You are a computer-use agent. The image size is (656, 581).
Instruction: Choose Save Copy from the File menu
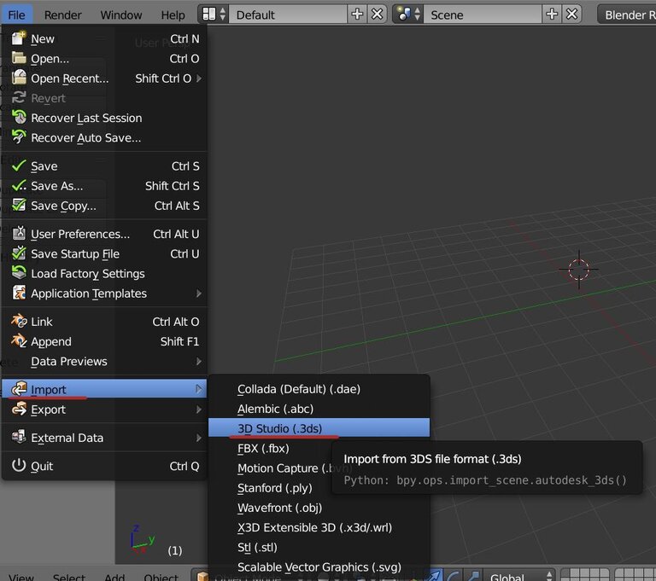(x=104, y=206)
